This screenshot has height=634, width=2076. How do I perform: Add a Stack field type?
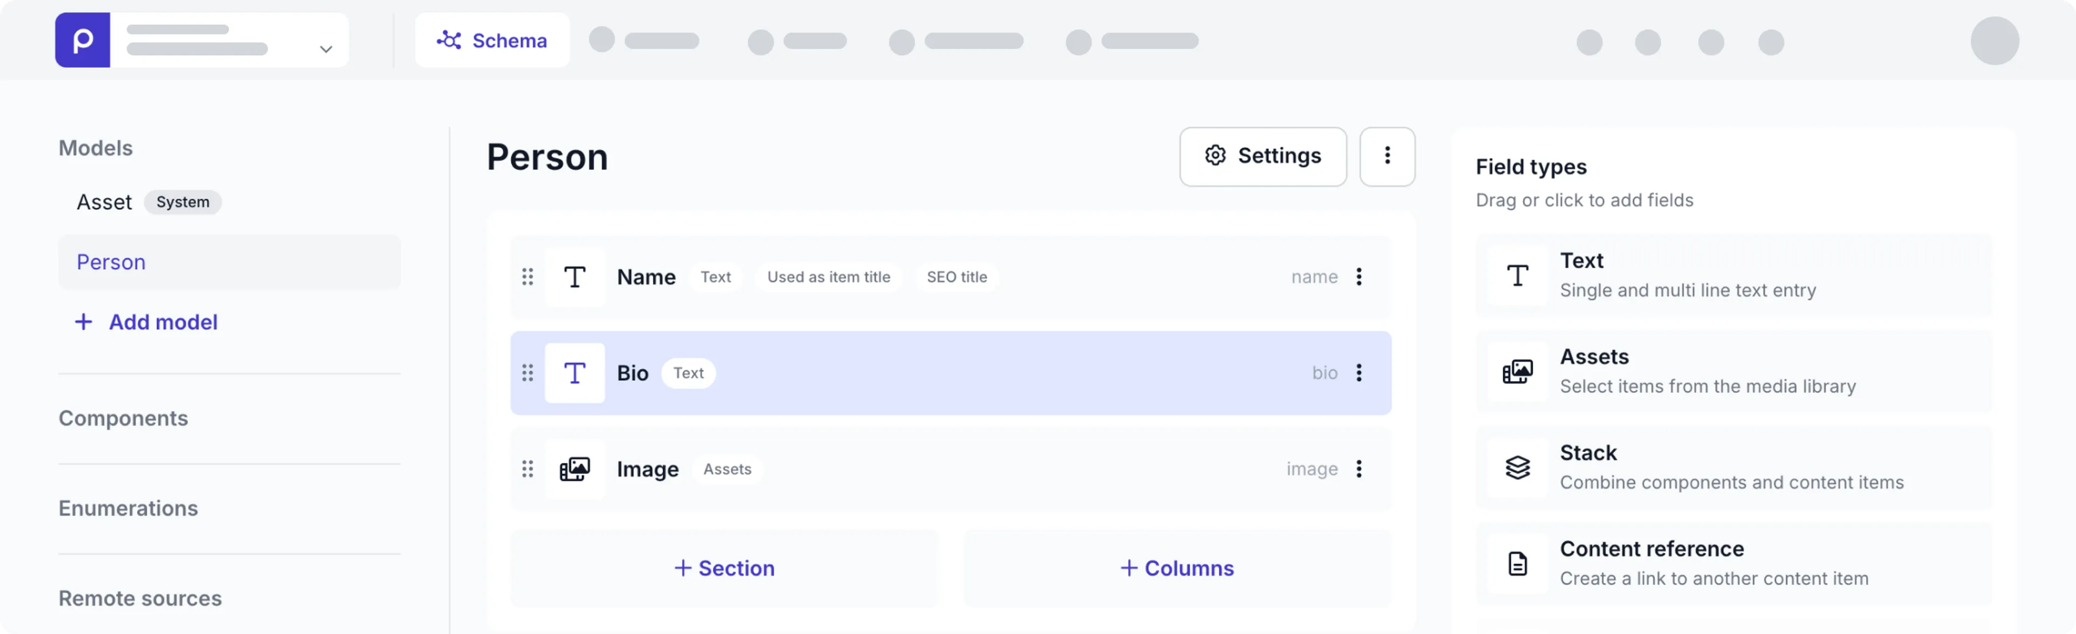1733,467
